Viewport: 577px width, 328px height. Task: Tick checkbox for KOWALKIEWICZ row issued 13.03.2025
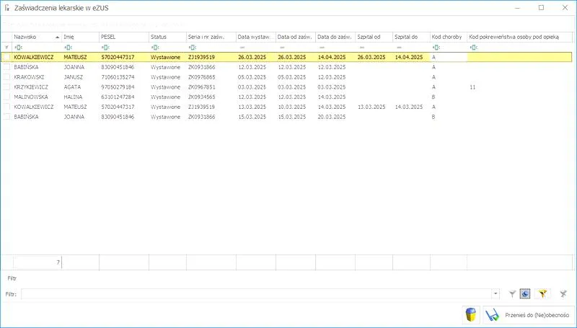[x=6, y=107]
